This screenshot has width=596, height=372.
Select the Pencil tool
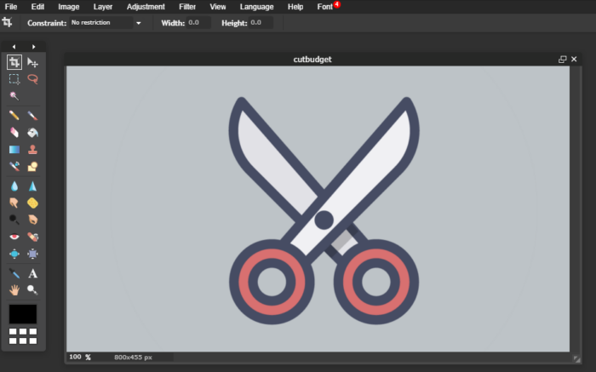[14, 115]
